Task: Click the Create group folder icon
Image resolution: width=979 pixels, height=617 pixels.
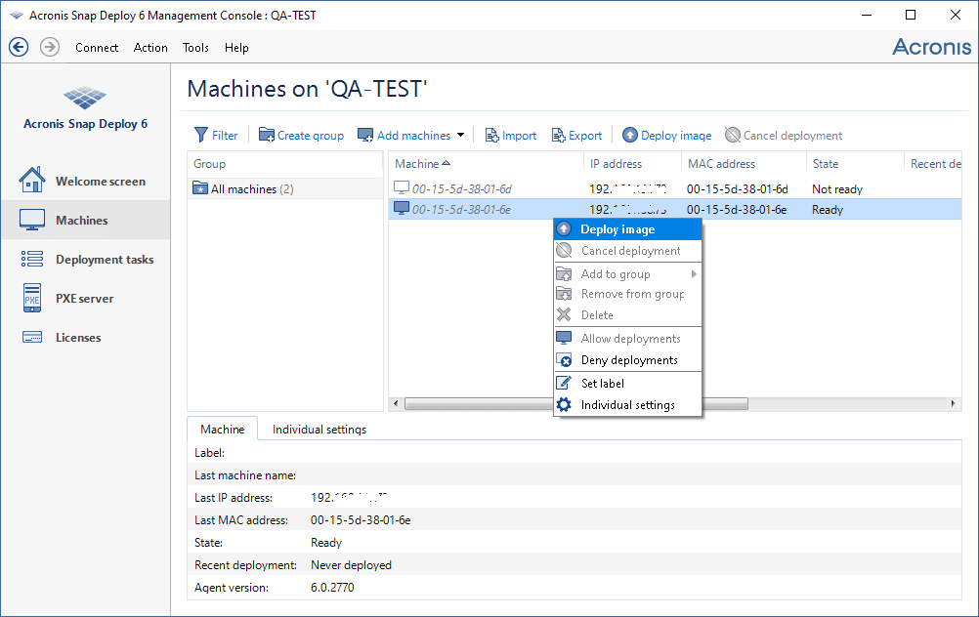Action: click(x=267, y=136)
